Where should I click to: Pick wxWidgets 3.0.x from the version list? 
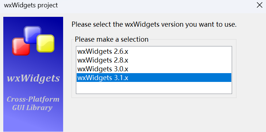click(154, 69)
